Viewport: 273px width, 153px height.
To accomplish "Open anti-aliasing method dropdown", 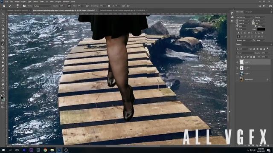I will click(x=260, y=40).
